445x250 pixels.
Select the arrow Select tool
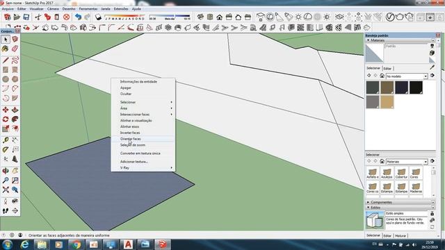point(6,40)
